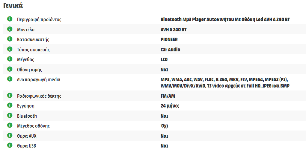
Task: Open info icon for Μέγεθος οθόνης
Action: pyautogui.click(x=10, y=125)
